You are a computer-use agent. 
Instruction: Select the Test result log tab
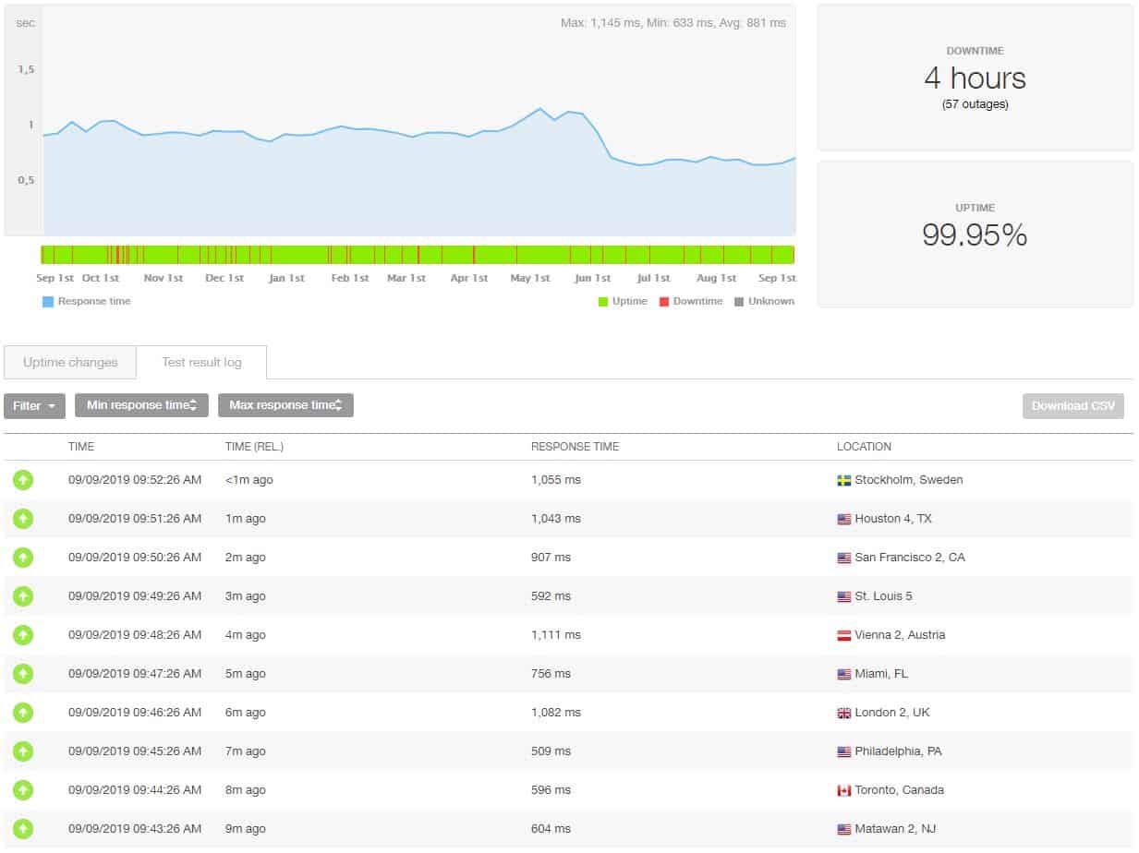click(201, 362)
